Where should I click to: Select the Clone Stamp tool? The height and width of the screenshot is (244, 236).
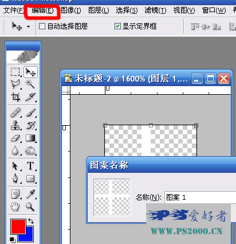tap(15, 125)
